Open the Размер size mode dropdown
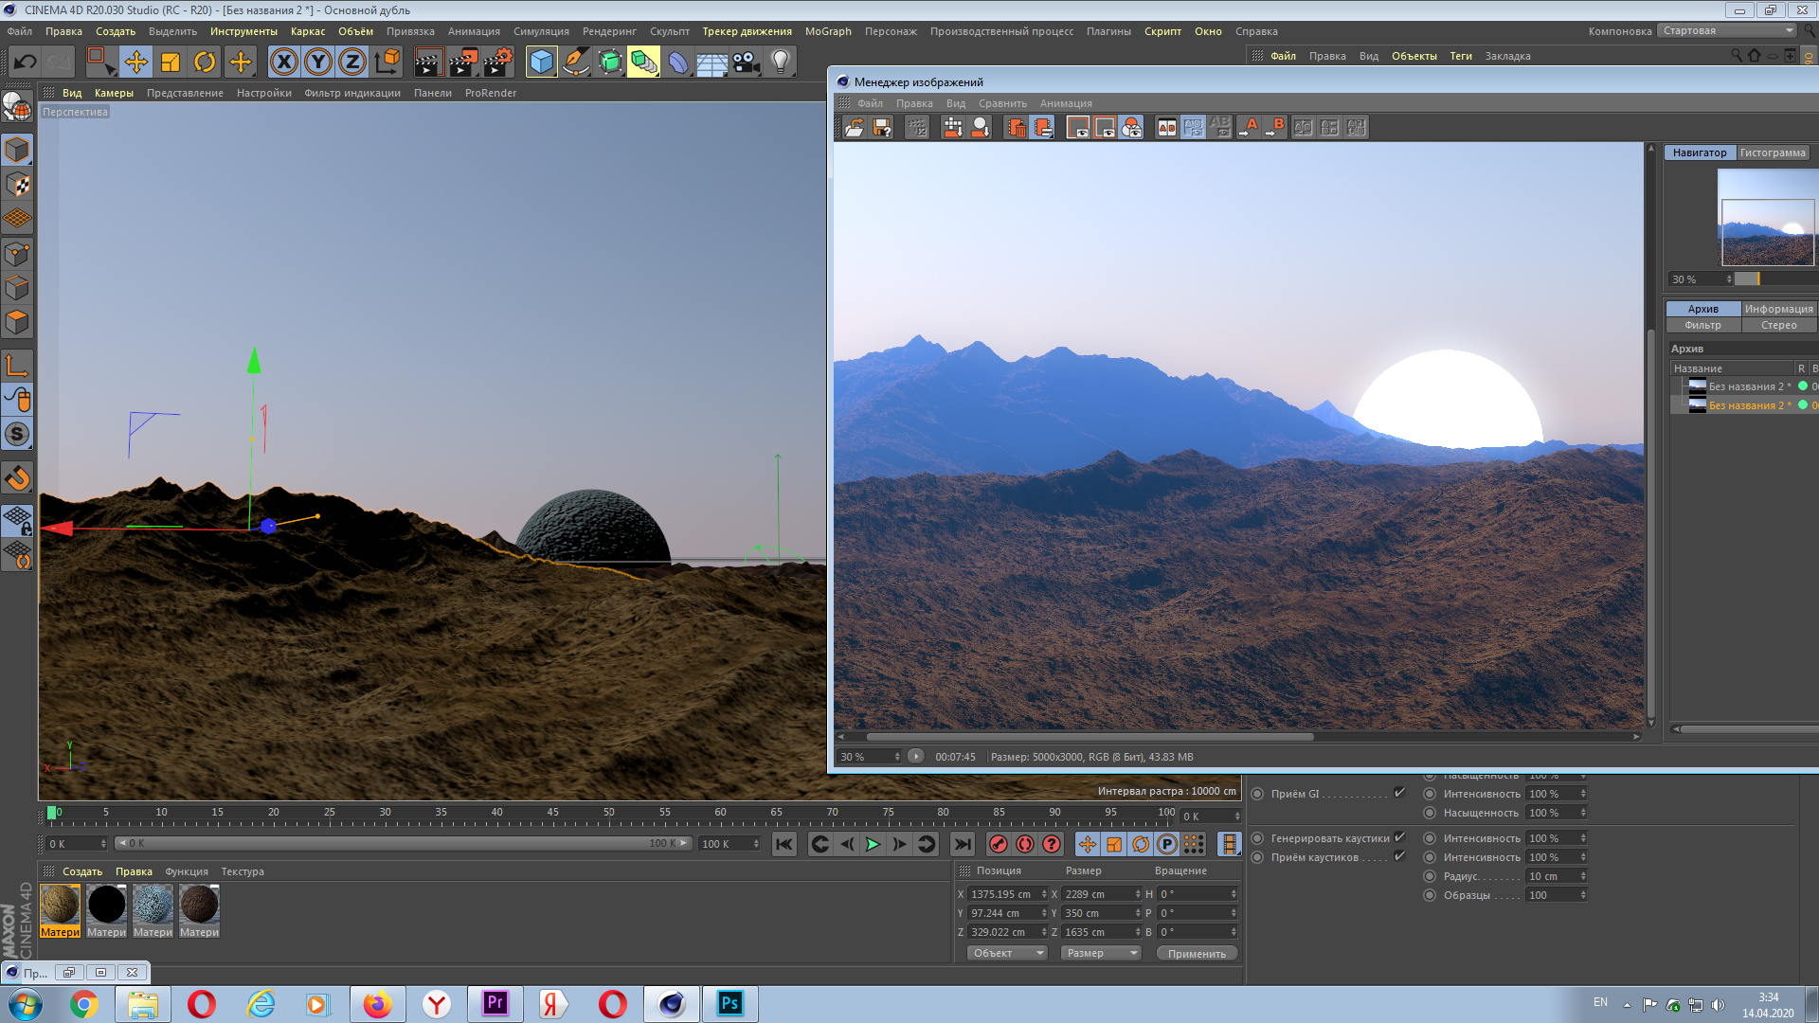Image resolution: width=1819 pixels, height=1023 pixels. (1101, 953)
